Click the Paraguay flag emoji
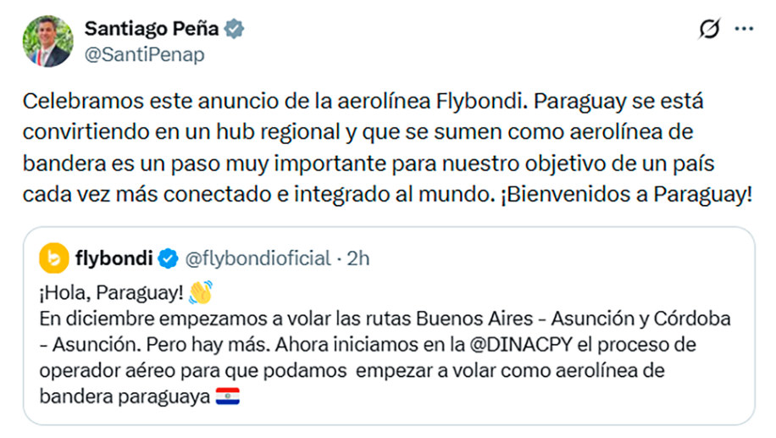 point(229,396)
